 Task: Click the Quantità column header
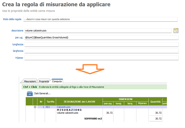click(x=155, y=101)
